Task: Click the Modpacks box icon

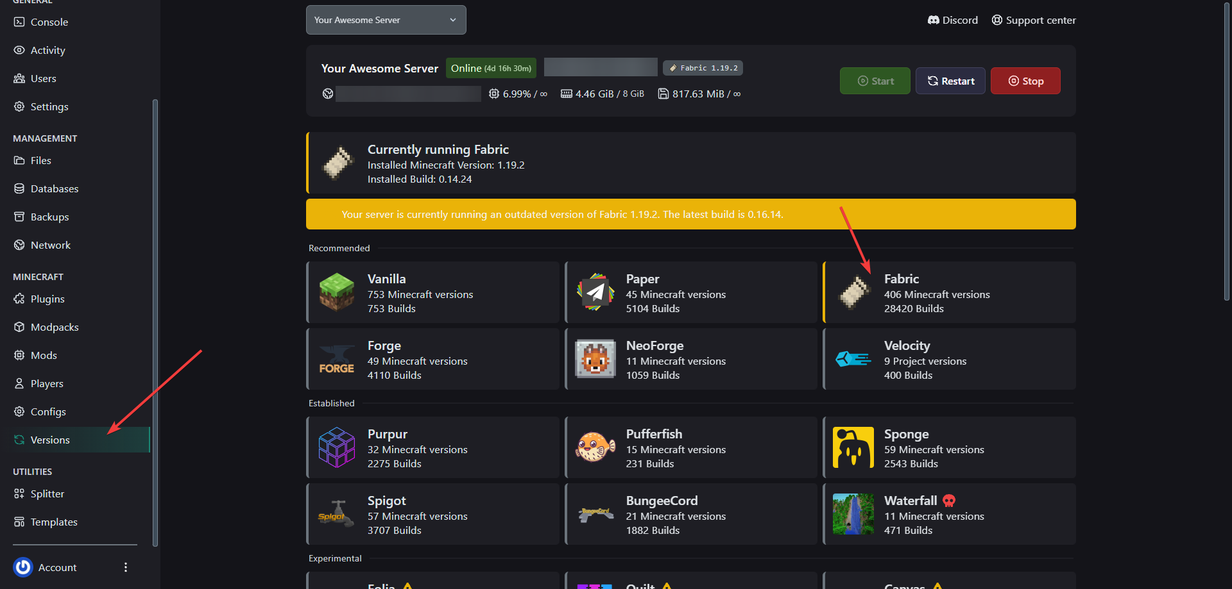Action: tap(19, 327)
